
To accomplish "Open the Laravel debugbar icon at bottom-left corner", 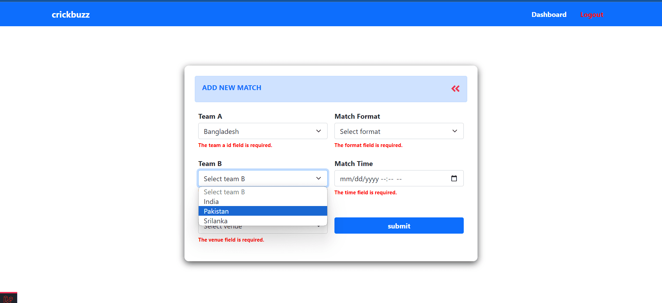I will (x=8, y=299).
